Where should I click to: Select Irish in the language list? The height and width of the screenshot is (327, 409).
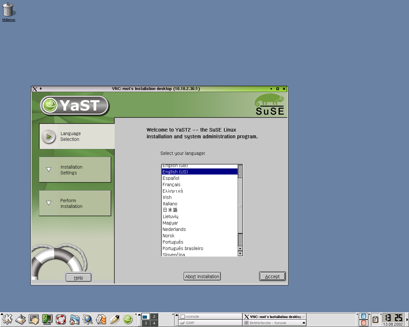pyautogui.click(x=200, y=197)
